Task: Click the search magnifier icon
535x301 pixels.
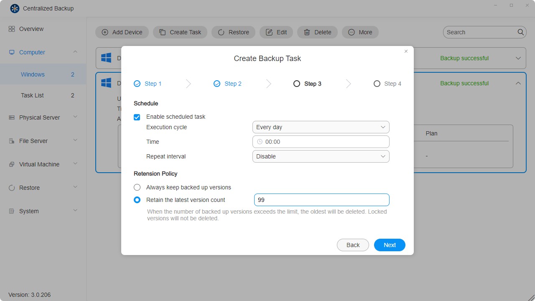Action: [x=520, y=32]
